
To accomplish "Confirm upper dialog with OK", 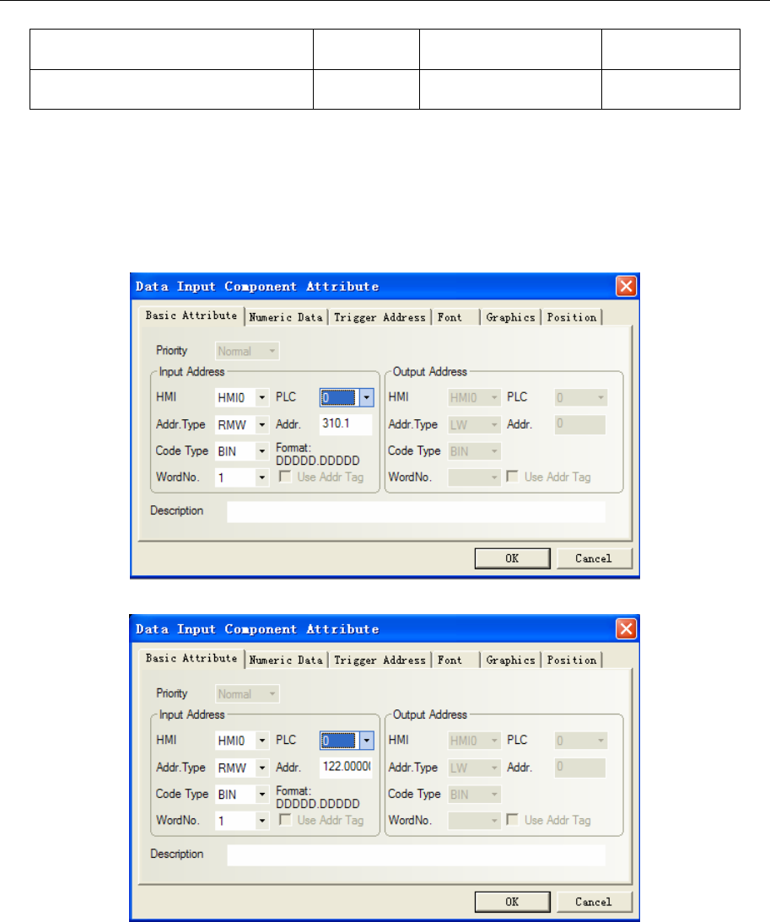I will [x=512, y=558].
